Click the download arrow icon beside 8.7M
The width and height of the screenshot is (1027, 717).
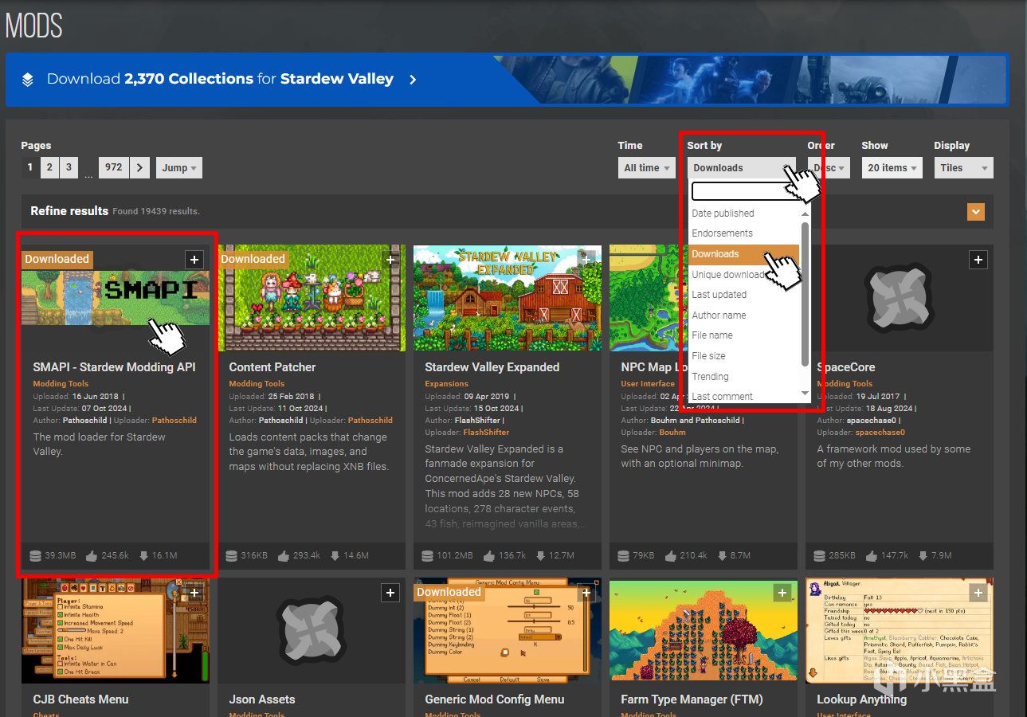724,555
